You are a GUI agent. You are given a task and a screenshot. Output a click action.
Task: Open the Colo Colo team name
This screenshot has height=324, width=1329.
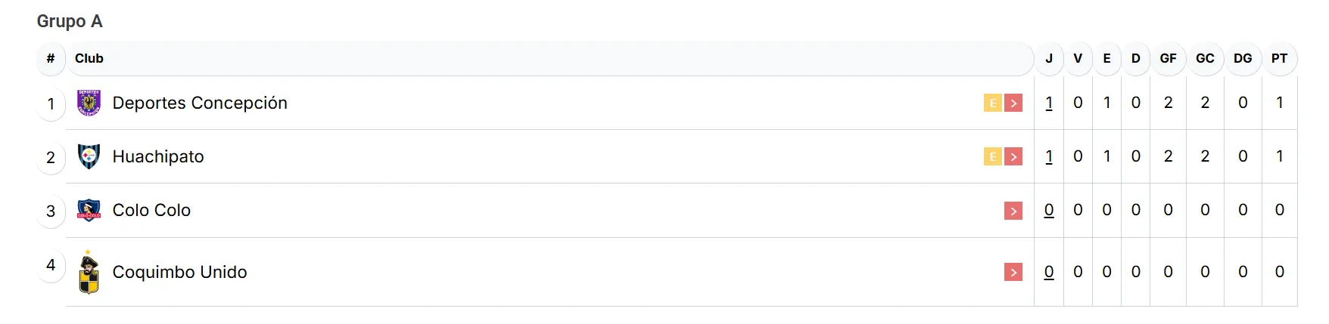click(x=151, y=210)
